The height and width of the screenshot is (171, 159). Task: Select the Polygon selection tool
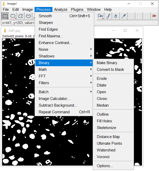(x=21, y=16)
